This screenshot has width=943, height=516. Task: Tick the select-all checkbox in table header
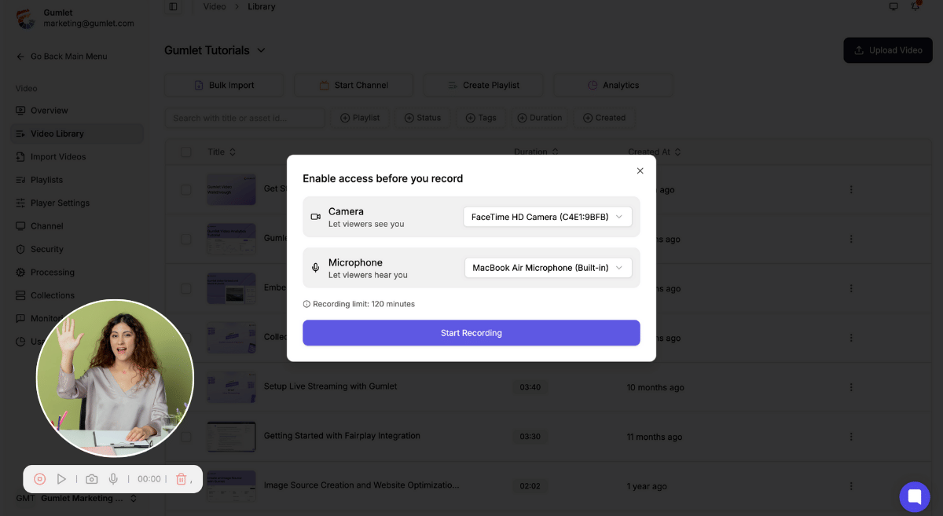[x=186, y=152]
